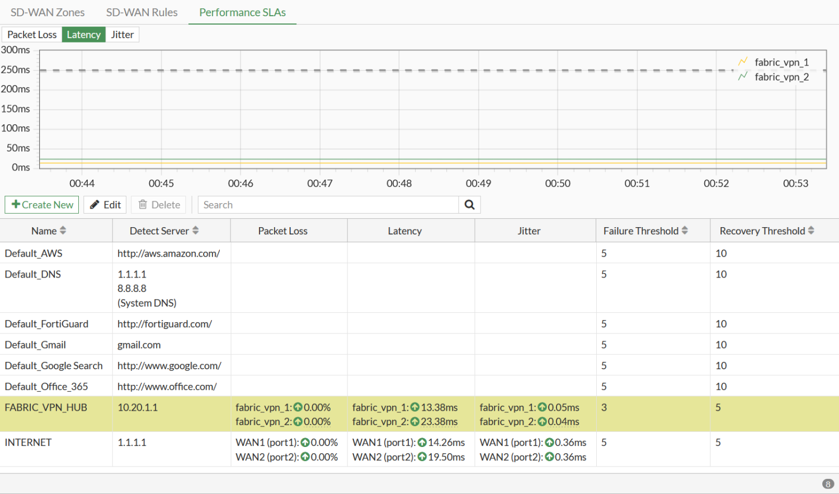Click the Create New button
Image resolution: width=839 pixels, height=494 pixels.
[42, 205]
